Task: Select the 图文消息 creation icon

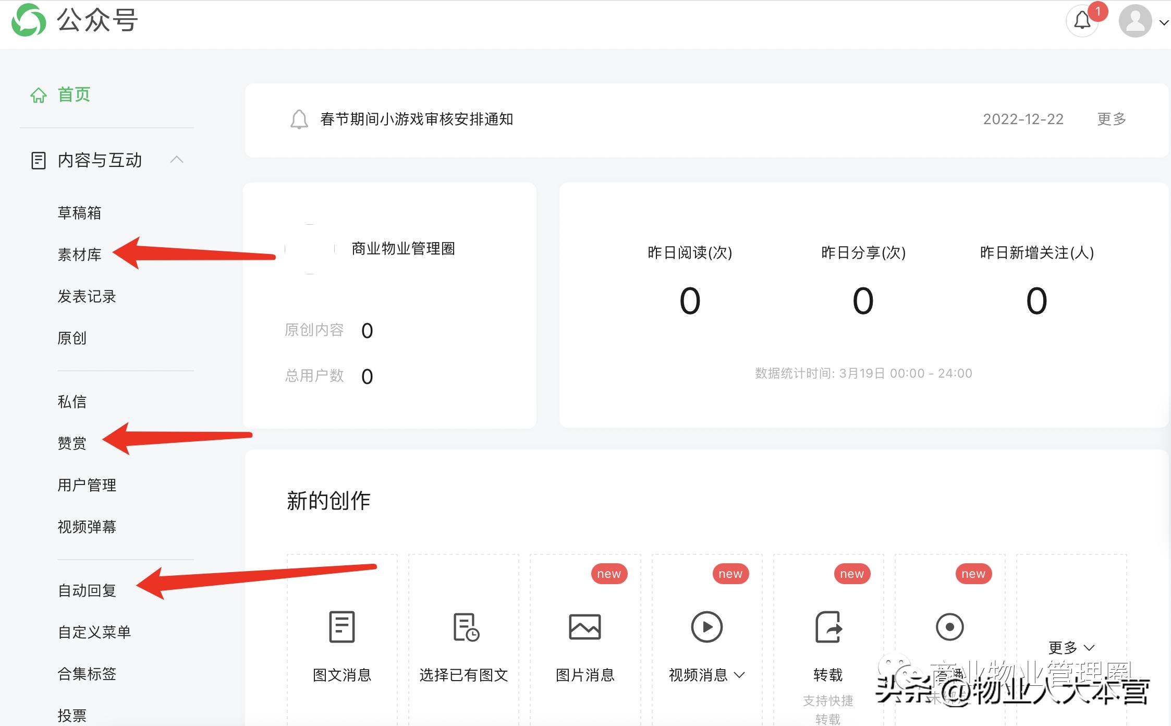Action: [x=341, y=627]
